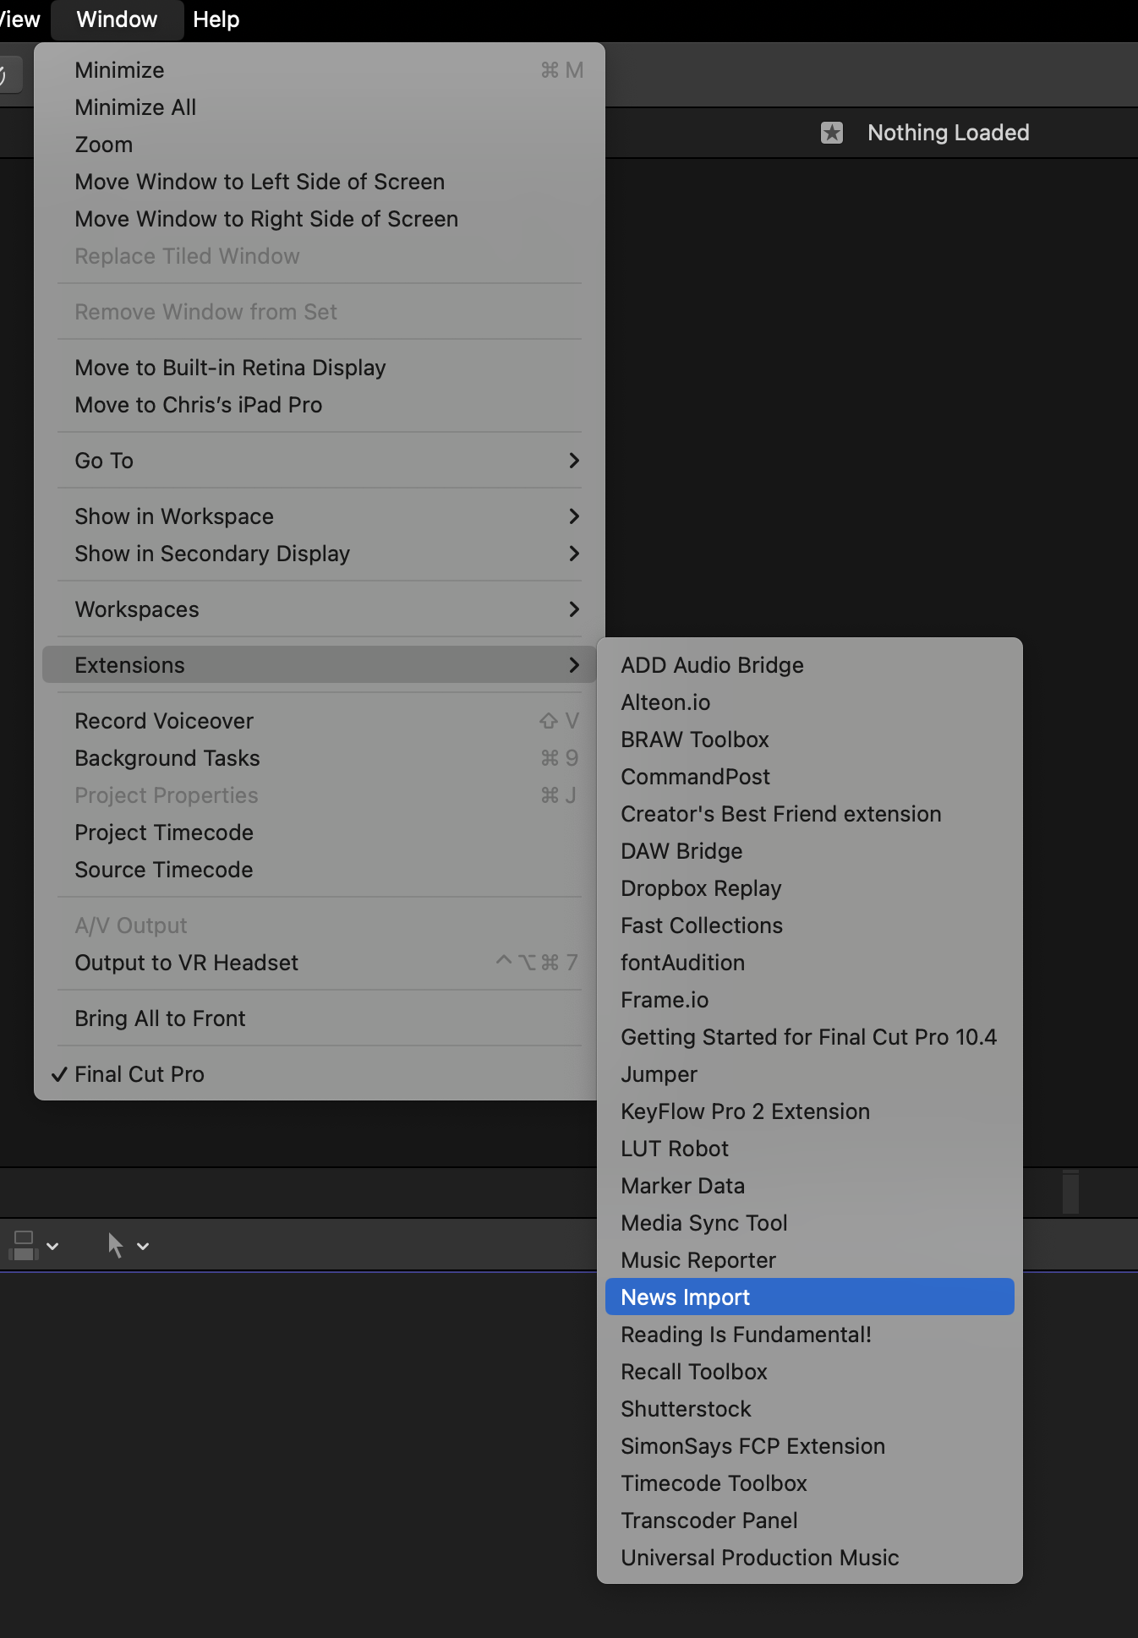
Task: Select the arrow Select tool icon
Action: pyautogui.click(x=116, y=1245)
